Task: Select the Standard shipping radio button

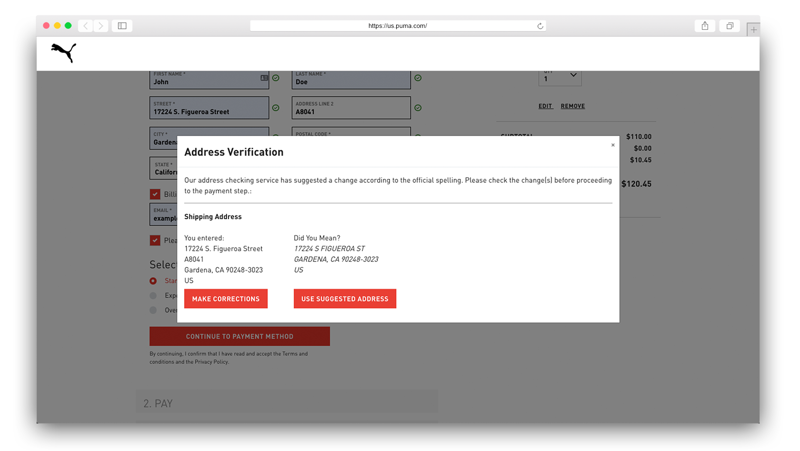Action: pyautogui.click(x=153, y=281)
